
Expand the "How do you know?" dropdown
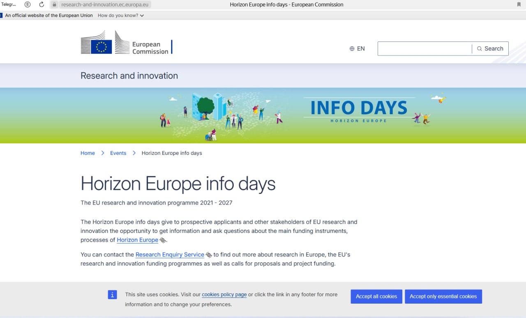121,16
